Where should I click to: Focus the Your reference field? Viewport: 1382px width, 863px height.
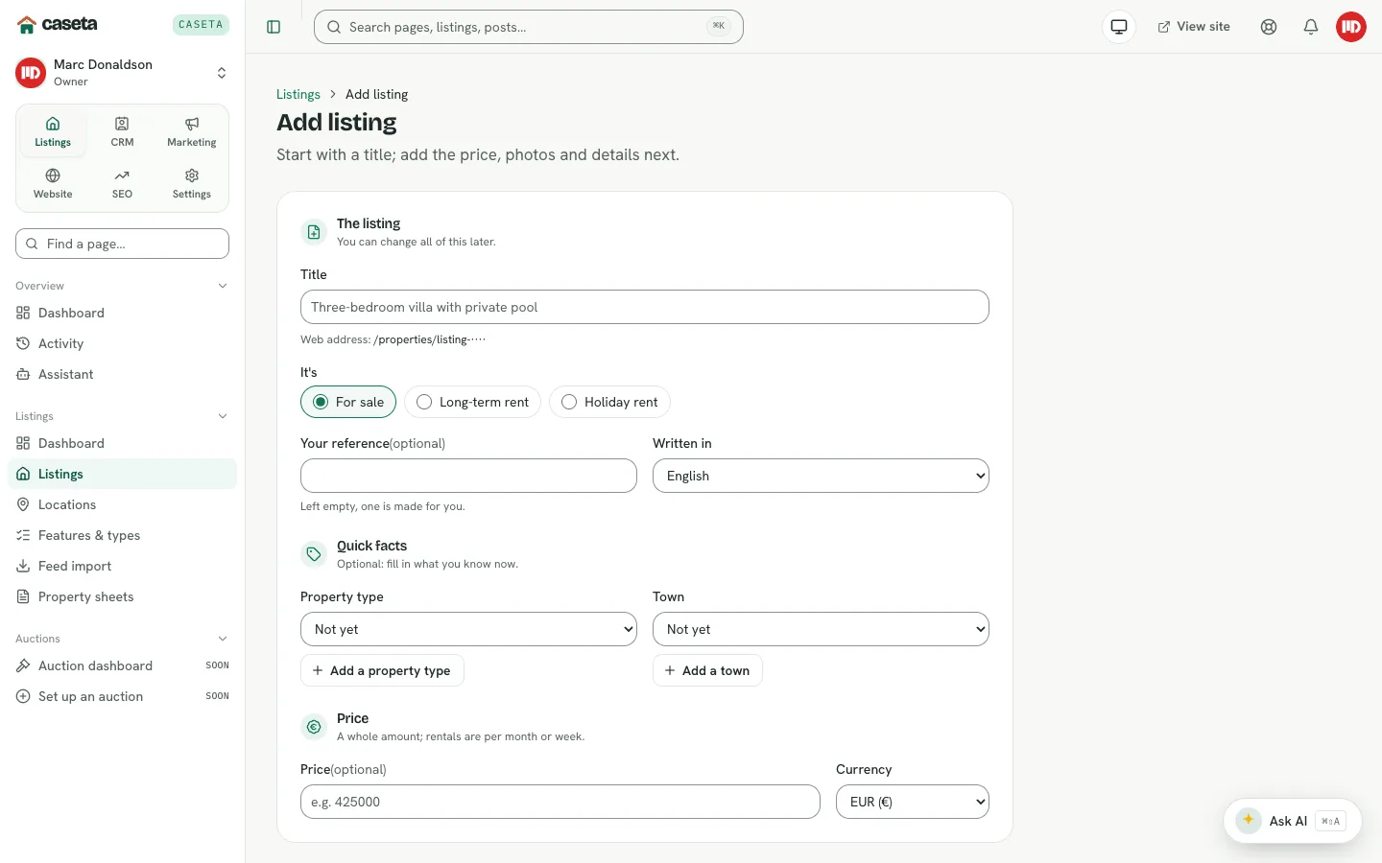(x=468, y=476)
